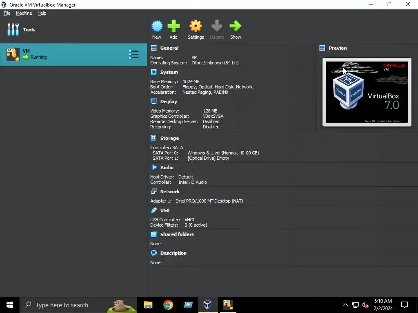
Task: Click the Tools label in sidebar
Action: pos(29,30)
